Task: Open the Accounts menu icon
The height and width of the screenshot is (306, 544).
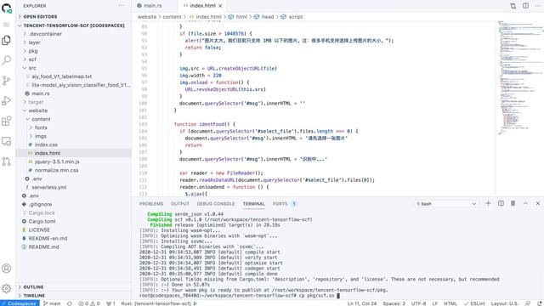Action: [6, 269]
